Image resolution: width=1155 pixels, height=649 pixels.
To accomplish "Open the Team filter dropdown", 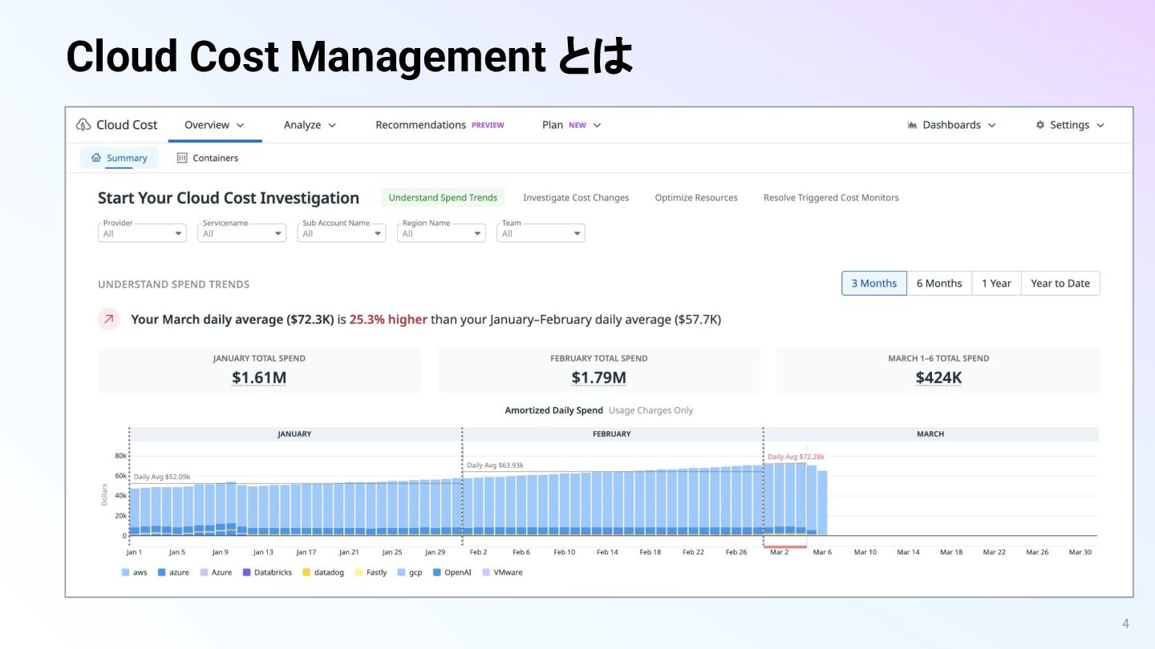I will coord(541,233).
